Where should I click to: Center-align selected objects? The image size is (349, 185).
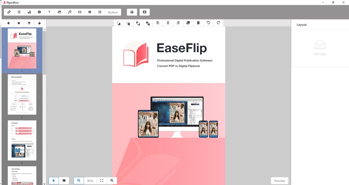[x=168, y=23]
